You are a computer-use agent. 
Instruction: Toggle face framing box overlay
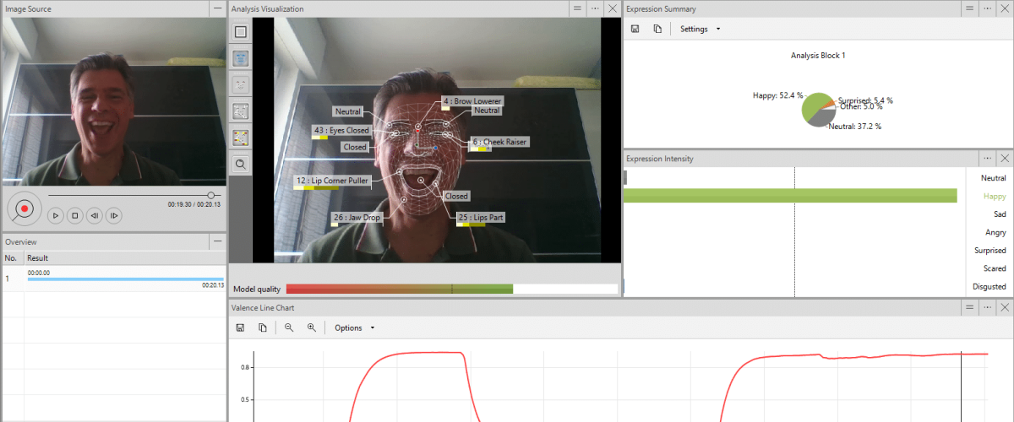coord(241,32)
